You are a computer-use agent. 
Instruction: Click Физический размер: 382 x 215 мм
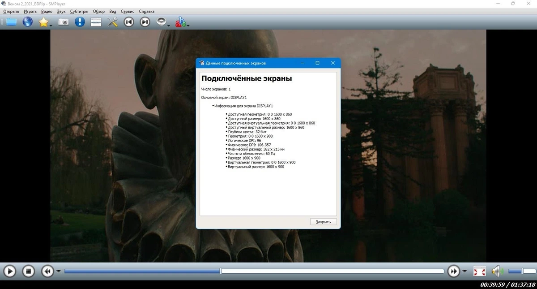(x=256, y=149)
